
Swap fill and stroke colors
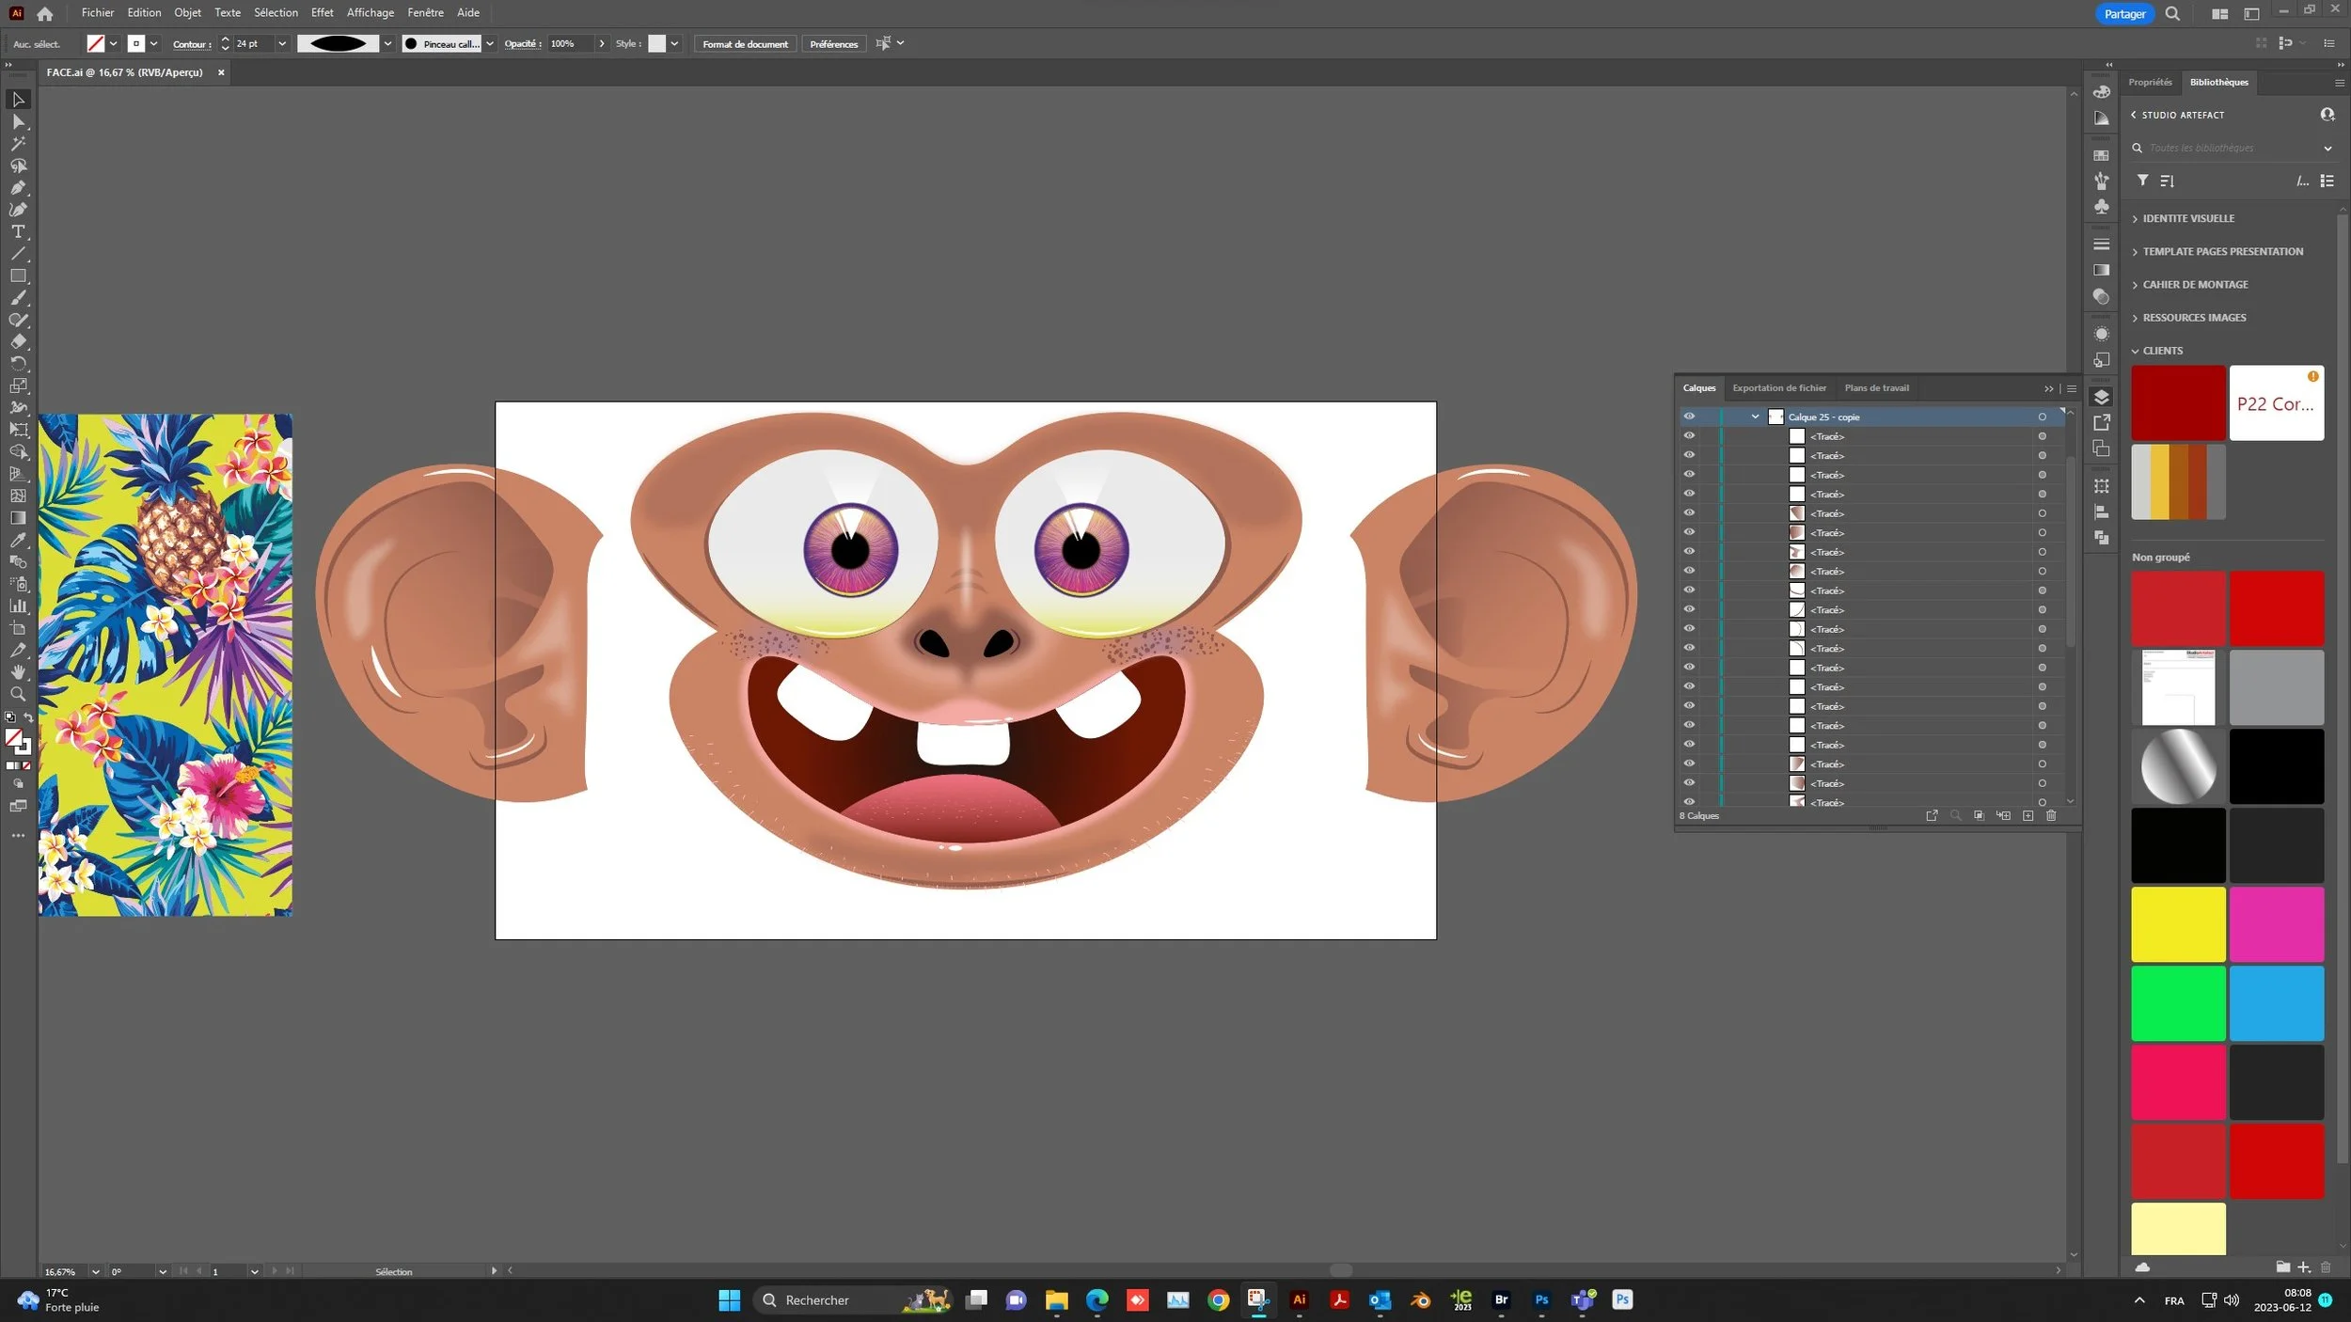point(28,718)
